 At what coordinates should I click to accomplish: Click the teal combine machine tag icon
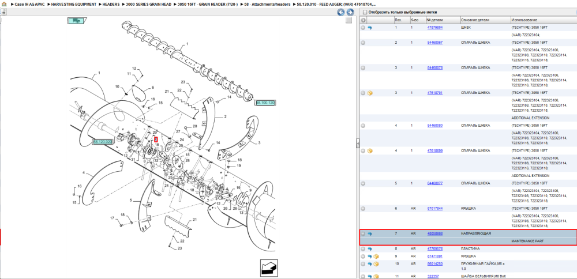tap(77, 21)
